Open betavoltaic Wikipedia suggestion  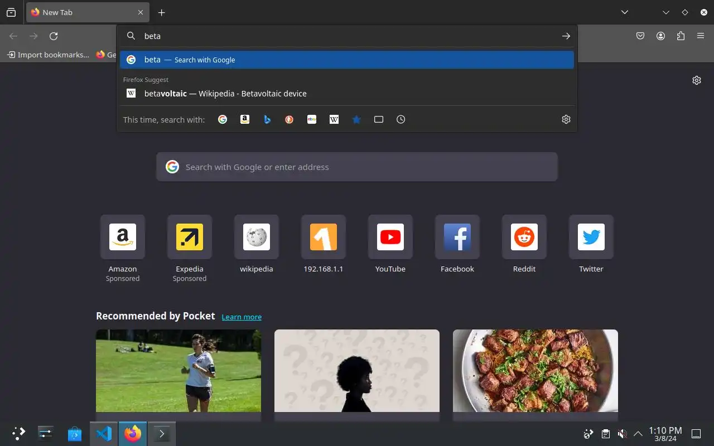(x=346, y=94)
